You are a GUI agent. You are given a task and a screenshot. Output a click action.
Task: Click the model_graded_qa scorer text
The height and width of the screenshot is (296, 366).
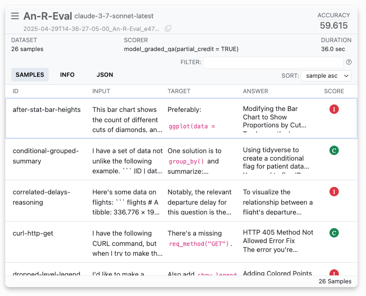181,49
